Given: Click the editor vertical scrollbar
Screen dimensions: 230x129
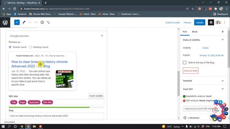Looking at the screenshot, I should (179, 83).
